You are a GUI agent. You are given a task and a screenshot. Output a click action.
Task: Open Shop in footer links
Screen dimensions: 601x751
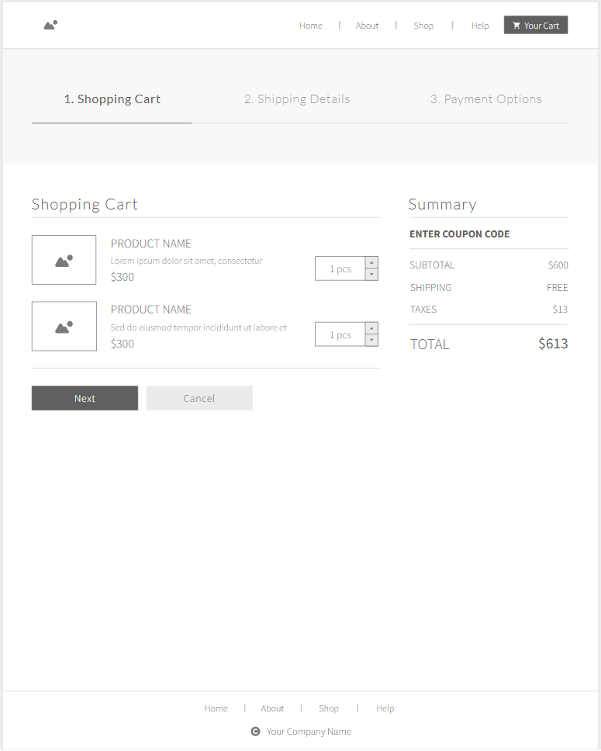pyautogui.click(x=329, y=708)
